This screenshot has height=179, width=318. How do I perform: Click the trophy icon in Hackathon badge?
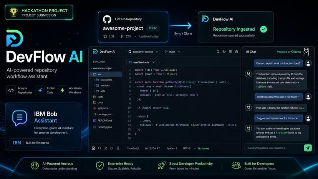13,12
